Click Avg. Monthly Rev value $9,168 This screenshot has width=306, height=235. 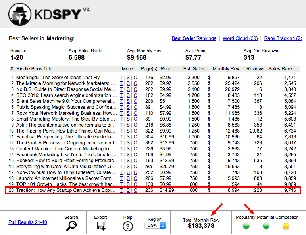point(137,58)
